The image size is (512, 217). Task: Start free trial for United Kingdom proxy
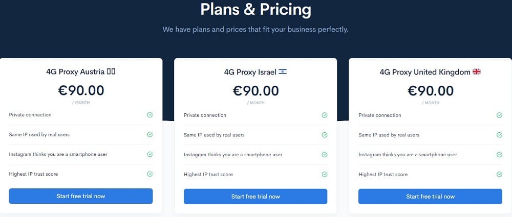pos(430,196)
